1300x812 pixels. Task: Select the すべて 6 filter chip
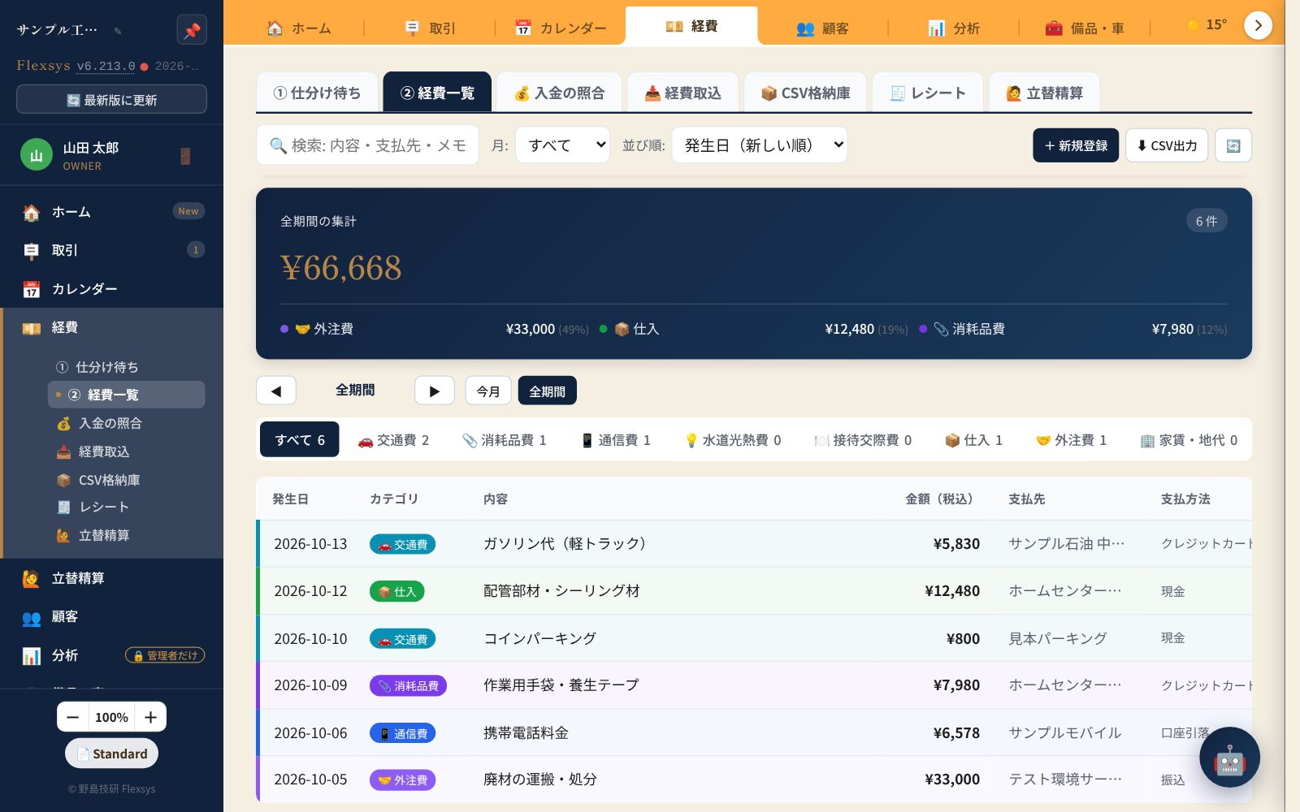tap(300, 440)
